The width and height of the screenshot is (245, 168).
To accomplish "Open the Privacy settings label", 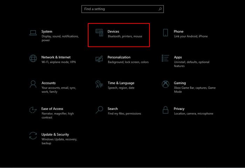I will [179, 108].
